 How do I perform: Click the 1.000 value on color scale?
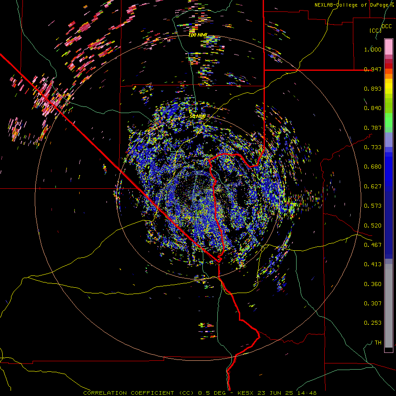373,49
